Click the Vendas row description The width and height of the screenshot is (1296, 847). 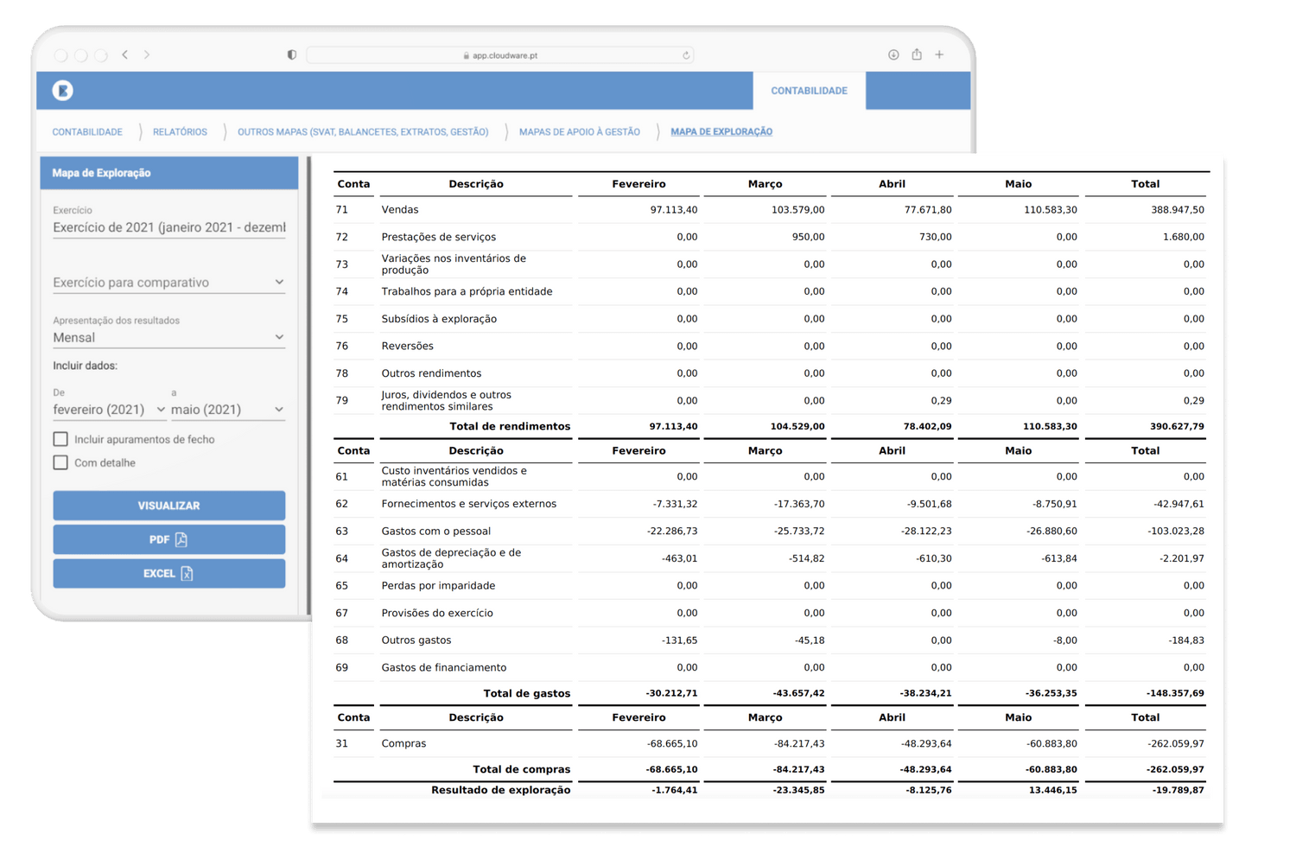point(400,210)
